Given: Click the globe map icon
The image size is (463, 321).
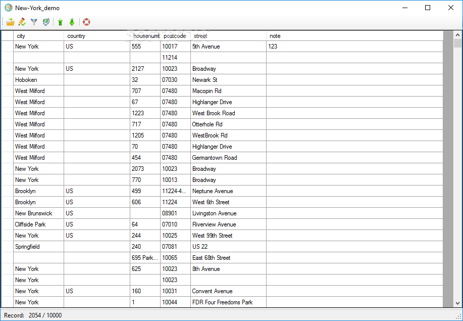Looking at the screenshot, I should coord(46,22).
